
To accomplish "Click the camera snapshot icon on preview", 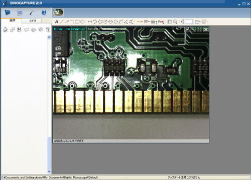I will tap(58, 48).
